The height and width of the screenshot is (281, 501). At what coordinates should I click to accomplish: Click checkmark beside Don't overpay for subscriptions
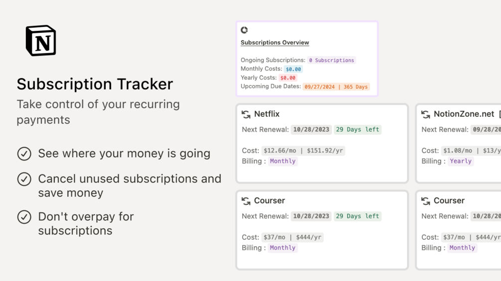tap(24, 217)
